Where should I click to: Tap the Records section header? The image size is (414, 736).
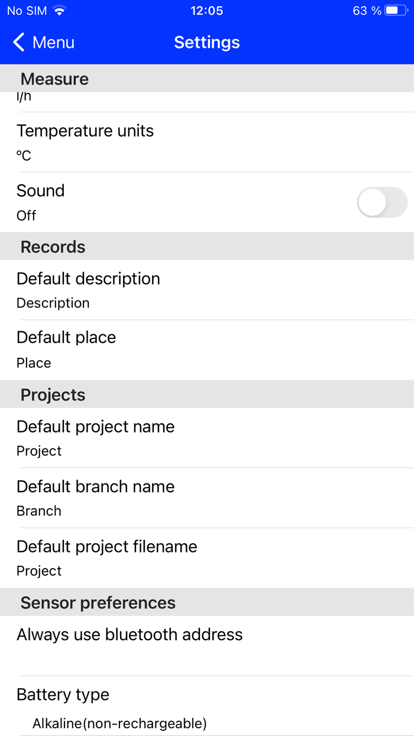point(53,247)
